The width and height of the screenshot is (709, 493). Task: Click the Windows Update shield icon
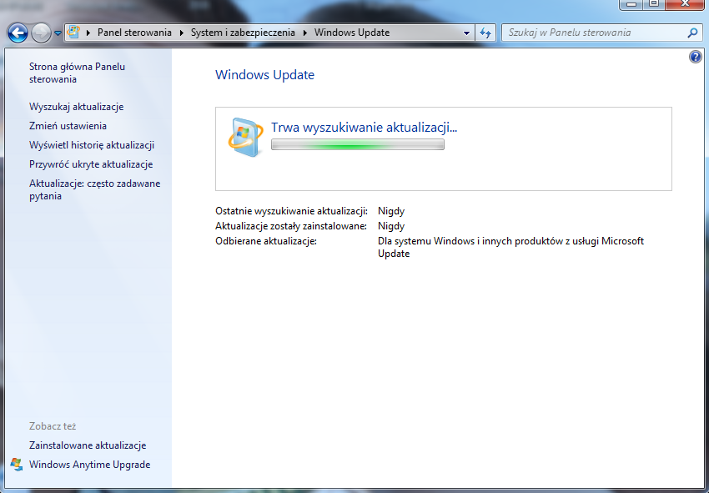(x=245, y=138)
